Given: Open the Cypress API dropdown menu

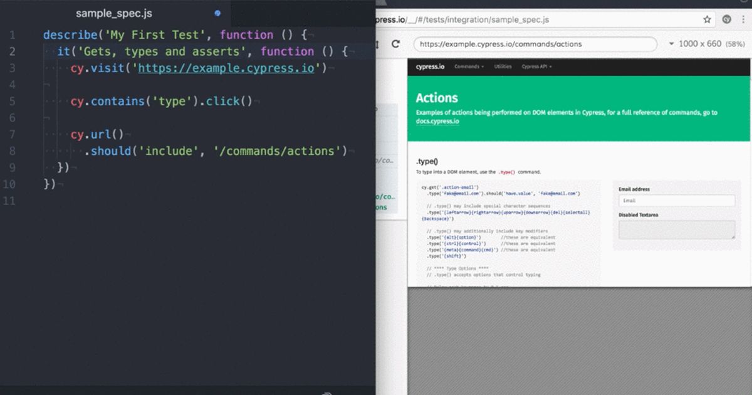Looking at the screenshot, I should pos(536,66).
